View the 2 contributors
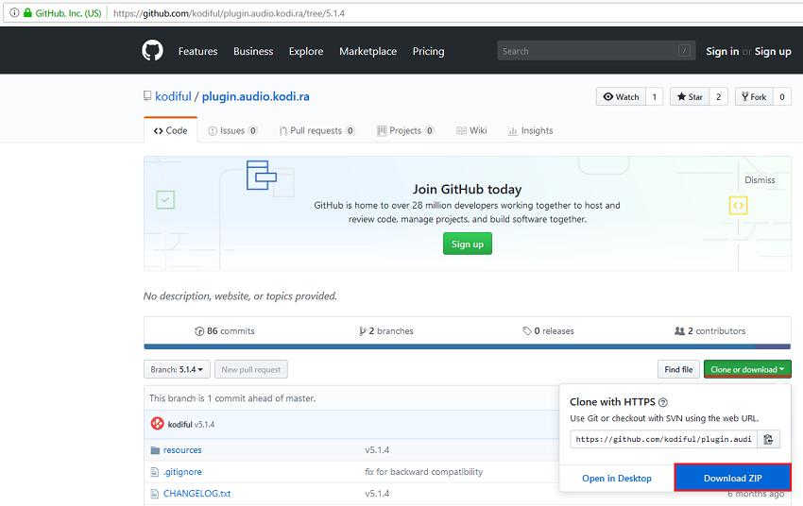 pyautogui.click(x=709, y=331)
